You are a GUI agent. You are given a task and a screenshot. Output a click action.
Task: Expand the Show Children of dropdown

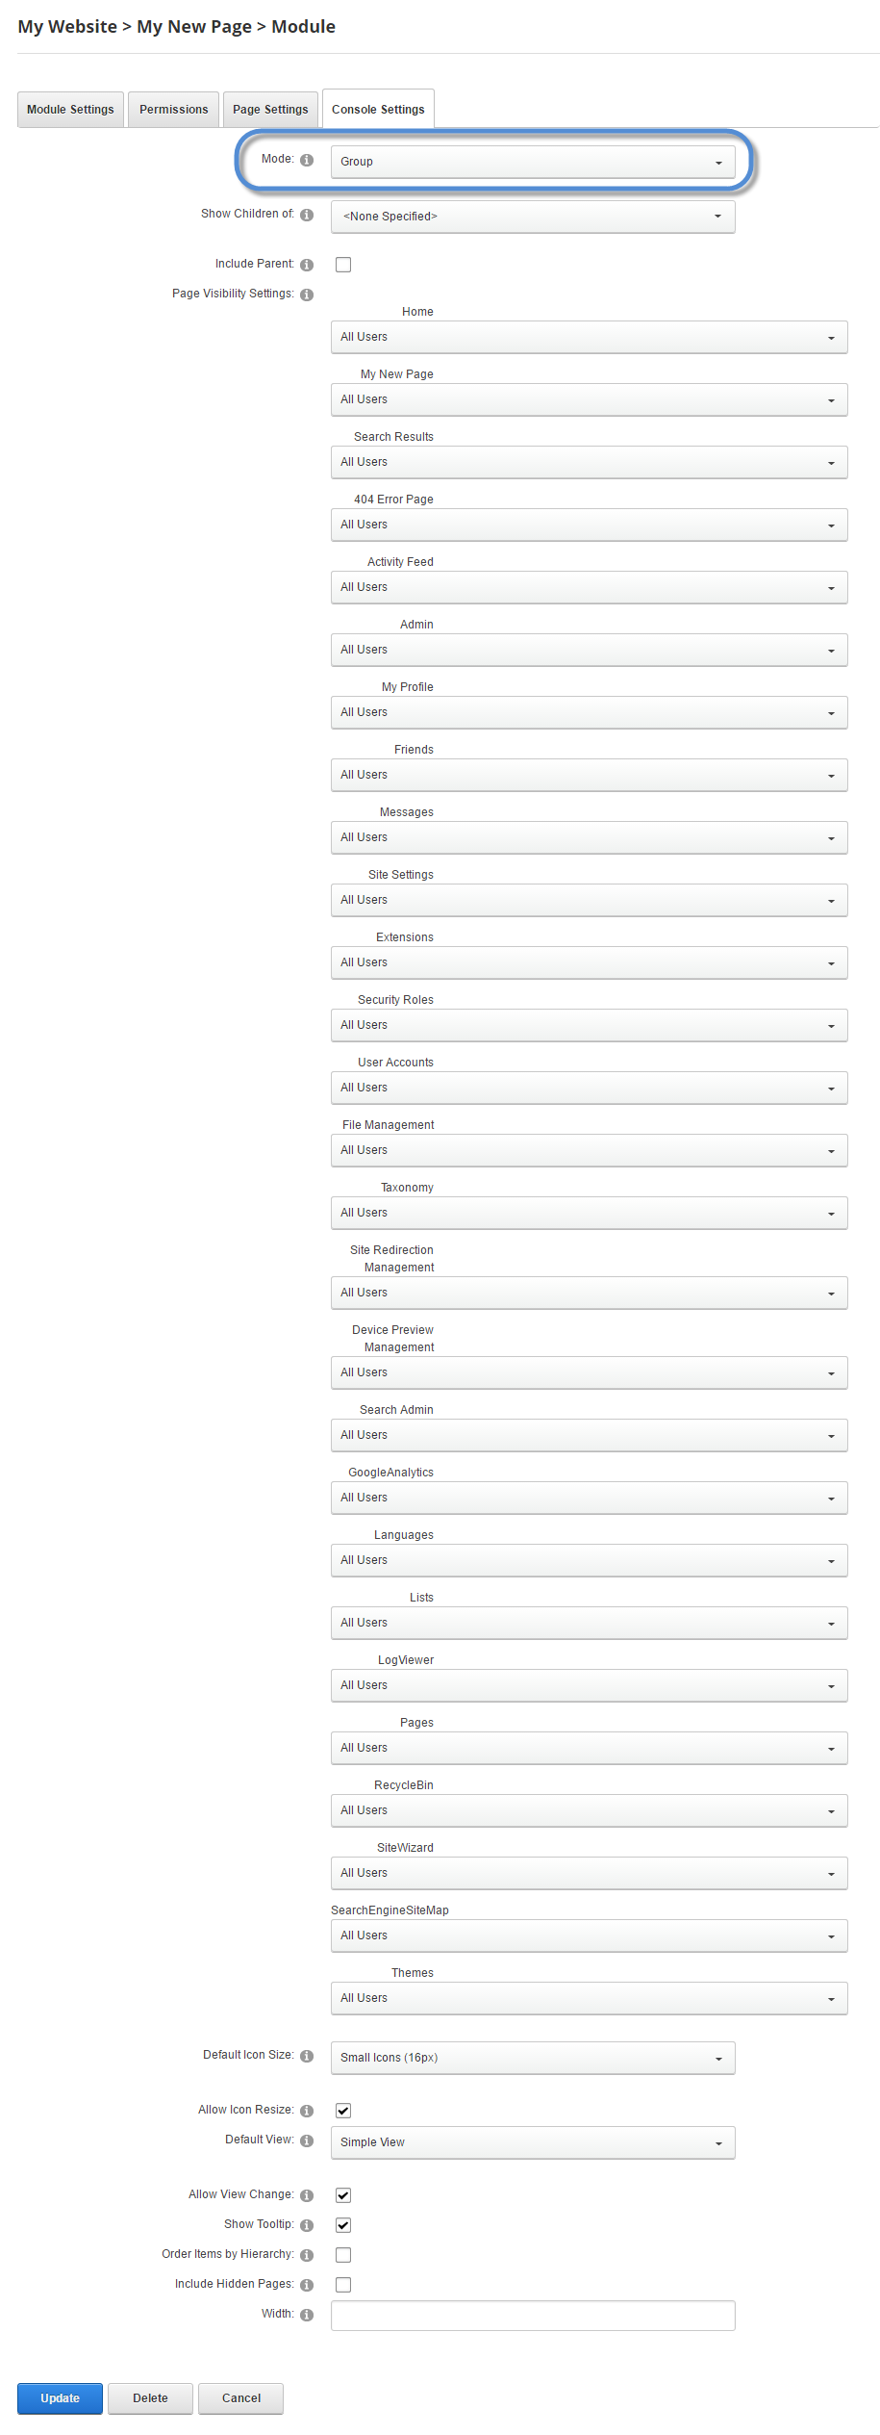(533, 217)
